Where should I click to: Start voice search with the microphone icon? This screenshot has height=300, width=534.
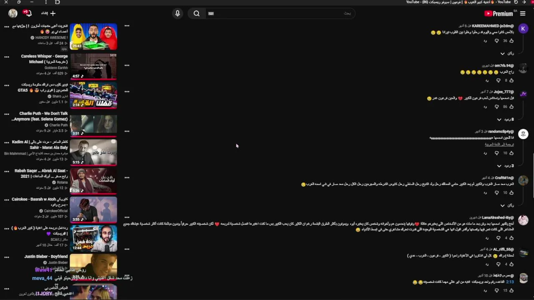click(178, 14)
